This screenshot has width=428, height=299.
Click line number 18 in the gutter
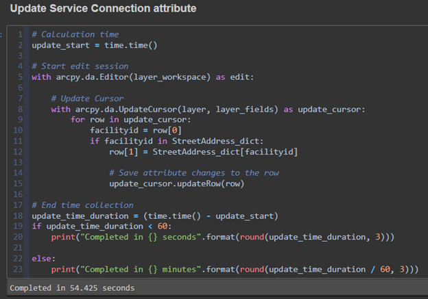19,216
